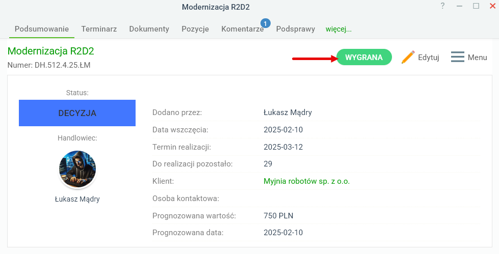Click Łukasz Mądry avatar picture

[x=77, y=169]
